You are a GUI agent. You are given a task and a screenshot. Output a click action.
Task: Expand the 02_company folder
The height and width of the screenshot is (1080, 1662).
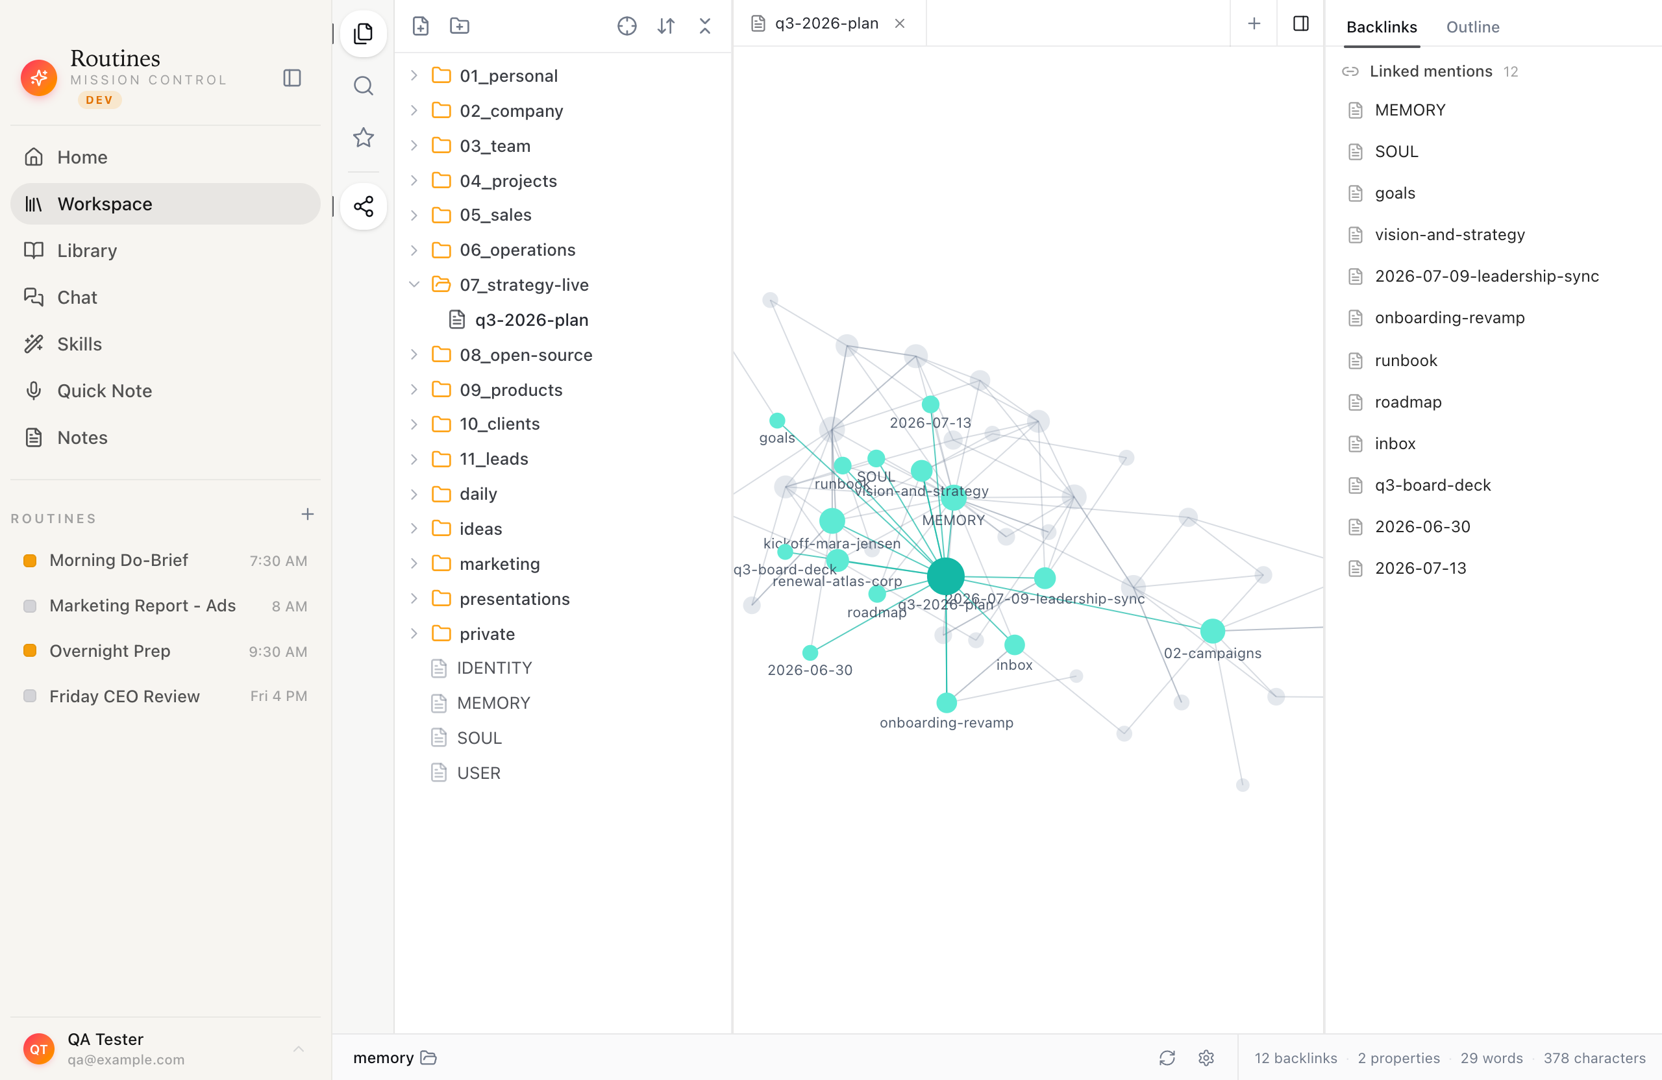point(414,110)
